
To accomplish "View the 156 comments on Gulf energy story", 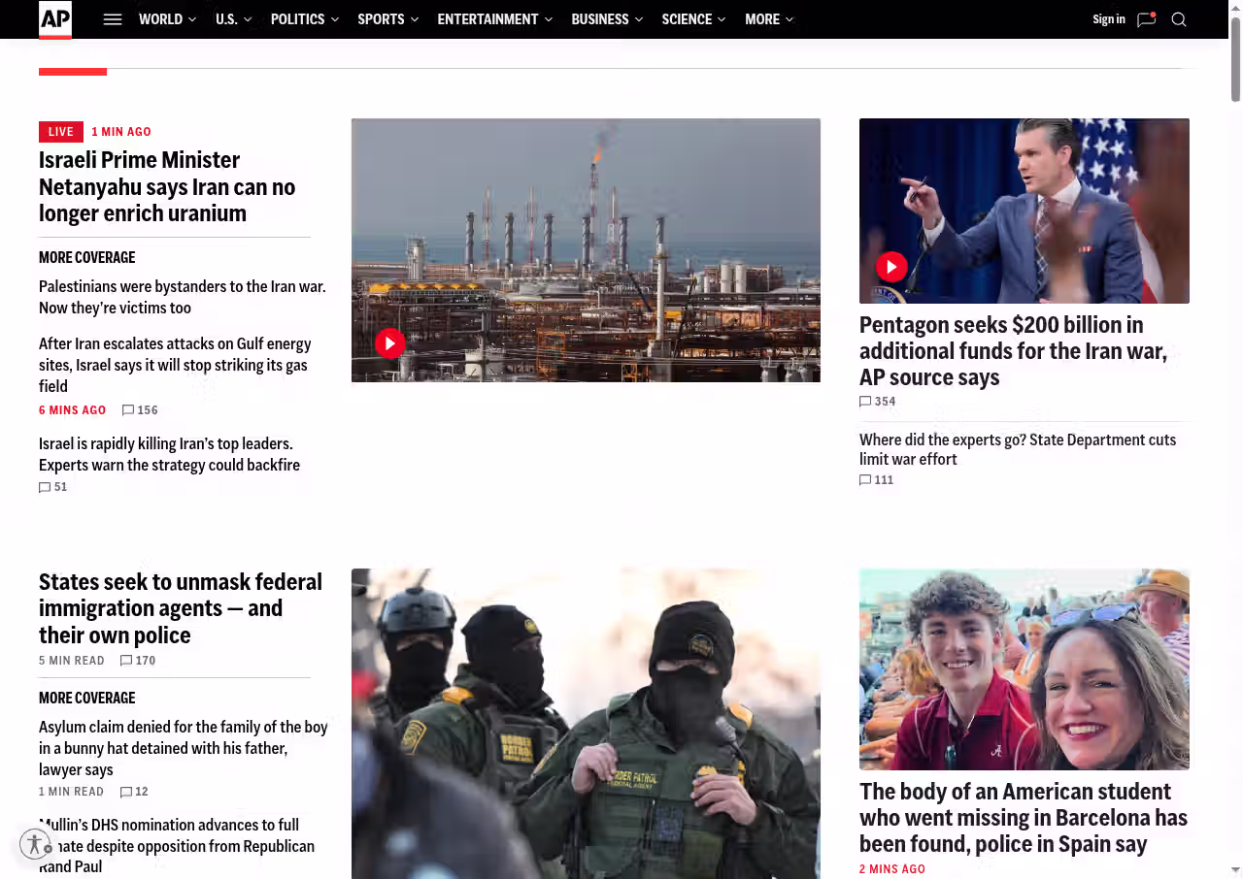I will point(140,410).
